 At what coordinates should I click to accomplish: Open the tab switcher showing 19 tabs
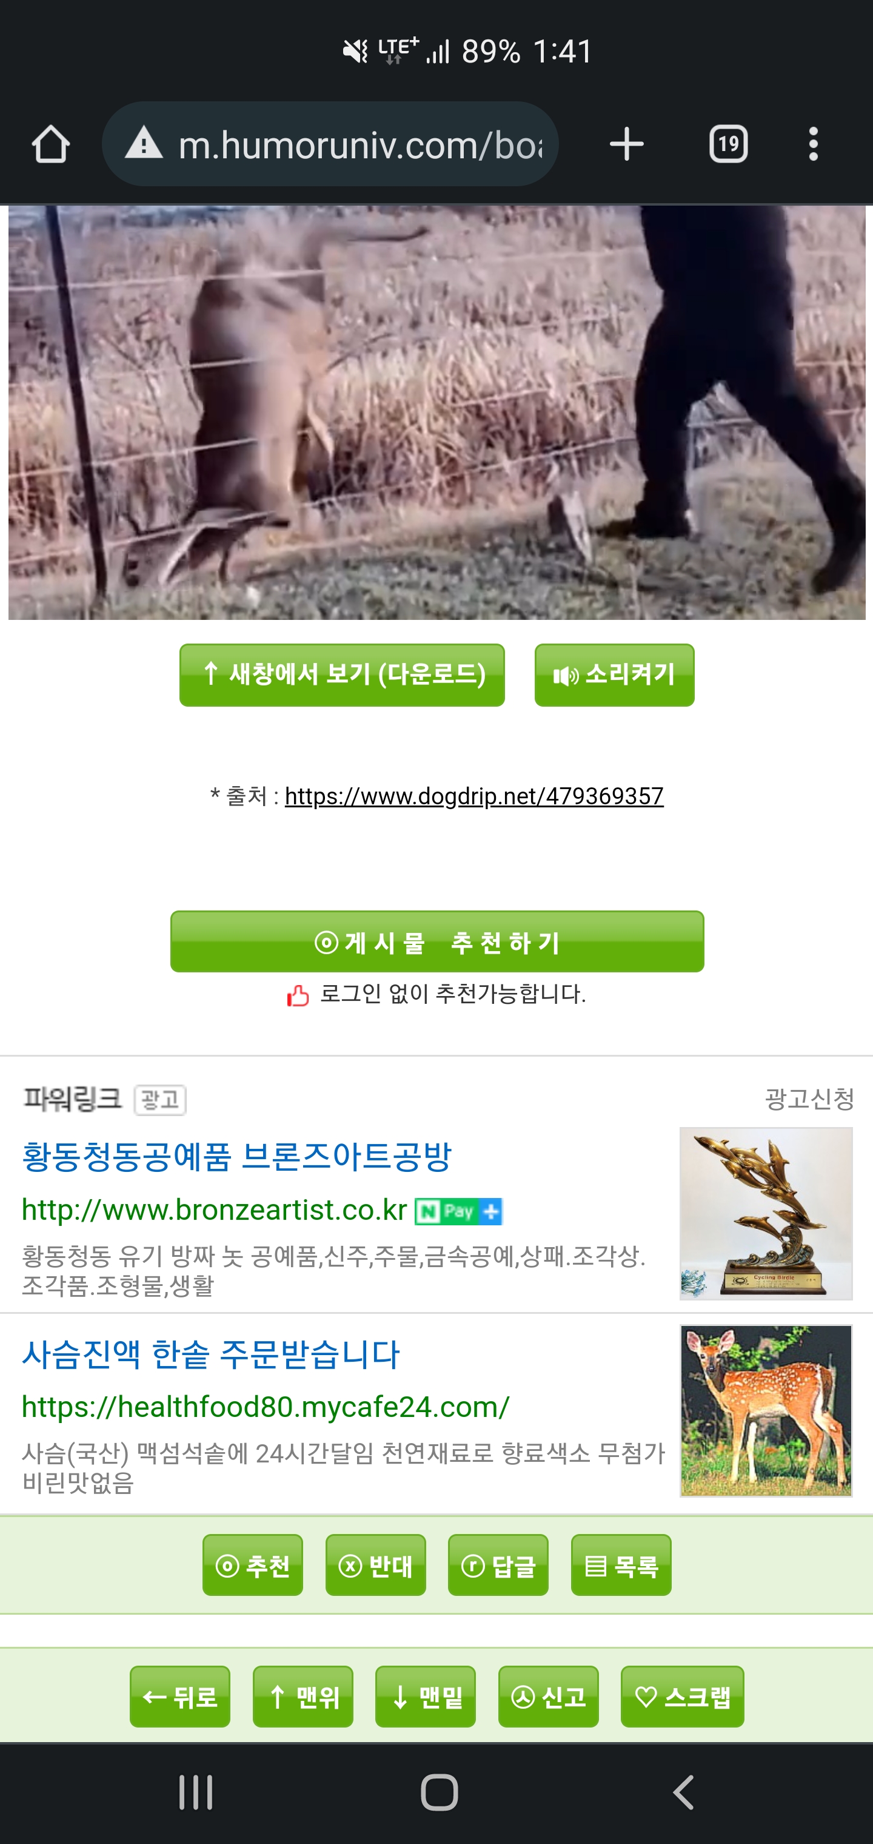point(729,144)
